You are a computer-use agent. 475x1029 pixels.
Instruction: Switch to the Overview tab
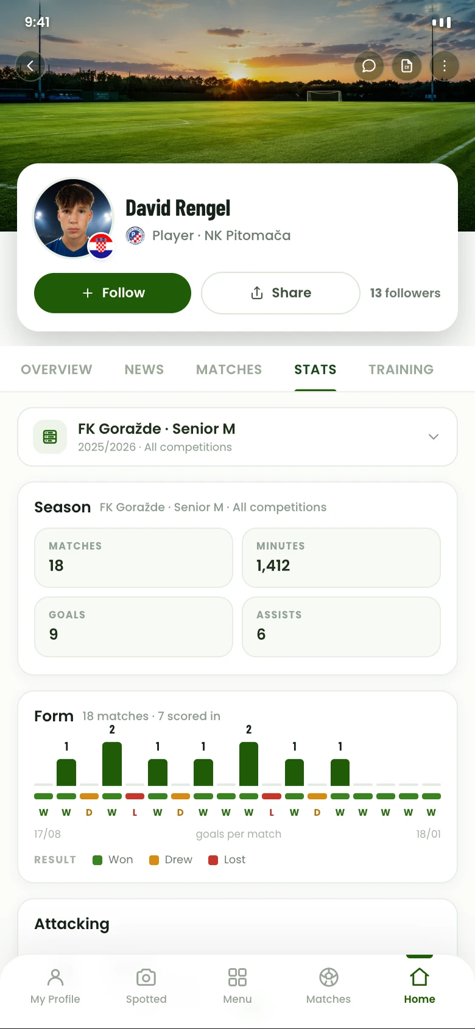57,369
